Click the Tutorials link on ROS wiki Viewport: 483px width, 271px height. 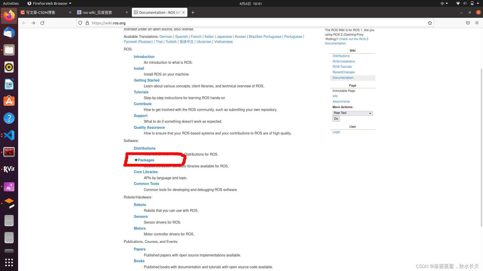[x=141, y=92]
